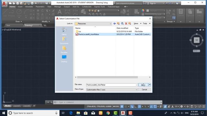Open the 1:1 annotation scale dropdown
The image size is (207, 116).
(x=177, y=106)
